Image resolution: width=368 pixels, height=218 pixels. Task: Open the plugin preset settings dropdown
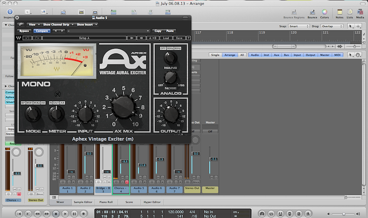[108, 31]
